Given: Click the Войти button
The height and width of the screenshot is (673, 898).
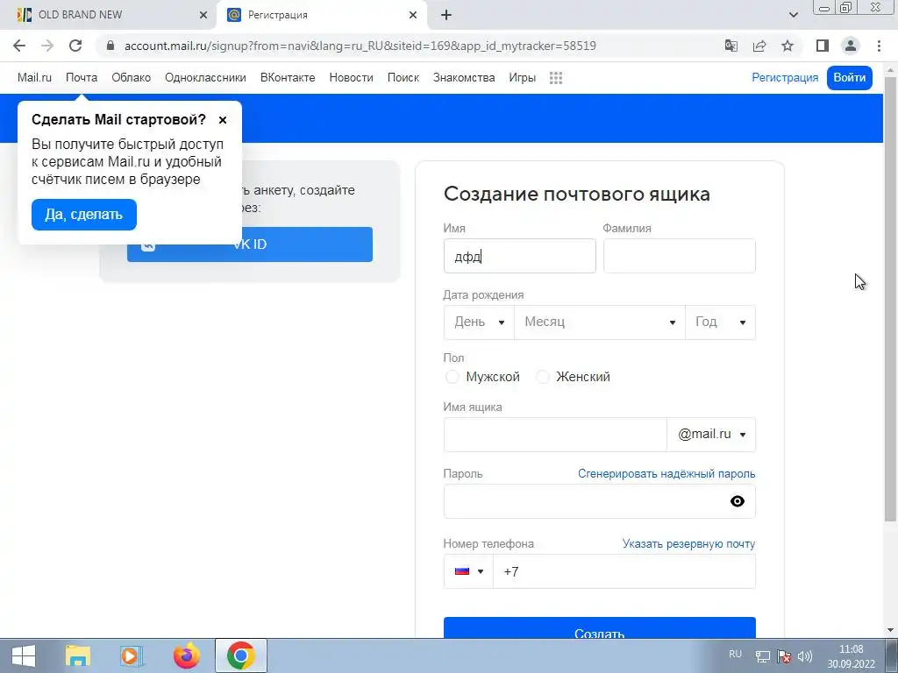Looking at the screenshot, I should (x=849, y=77).
